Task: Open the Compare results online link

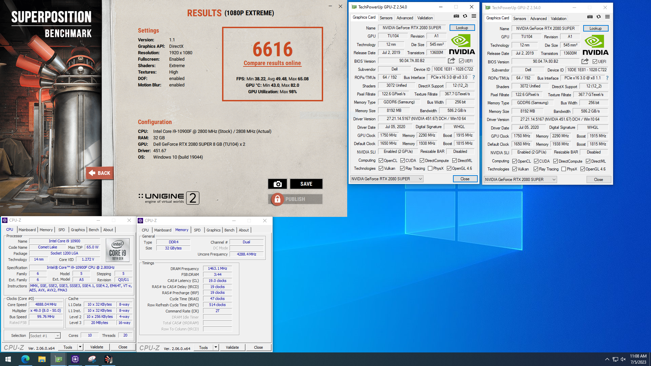Action: coord(272,63)
